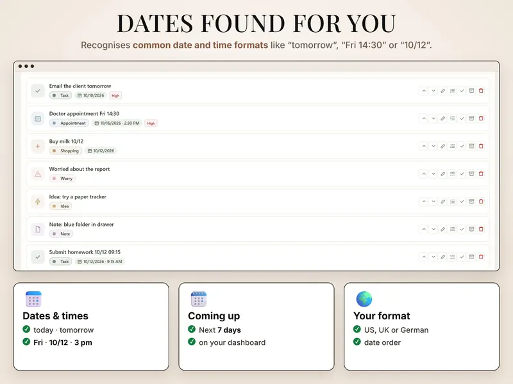Mark 'Note: blue folder in drawer' done via its row checkmark
Viewport: 513px width, 384px height.
tap(462, 229)
